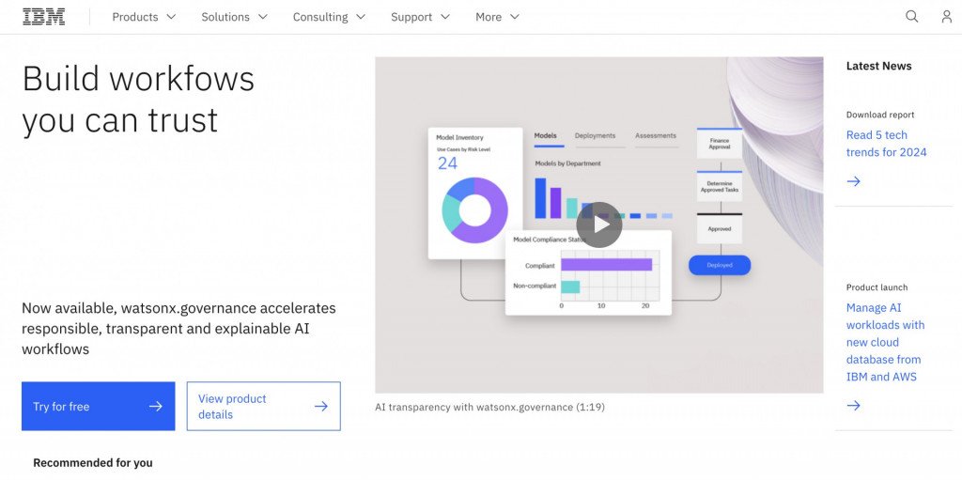
Task: Expand the Products menu
Action: pyautogui.click(x=144, y=17)
